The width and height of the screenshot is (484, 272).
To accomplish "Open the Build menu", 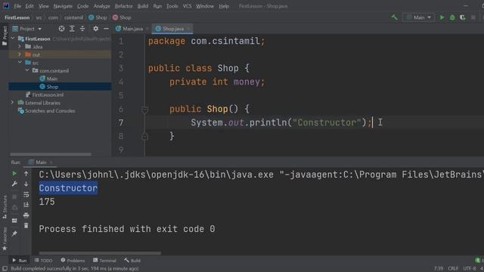I will pyautogui.click(x=143, y=6).
